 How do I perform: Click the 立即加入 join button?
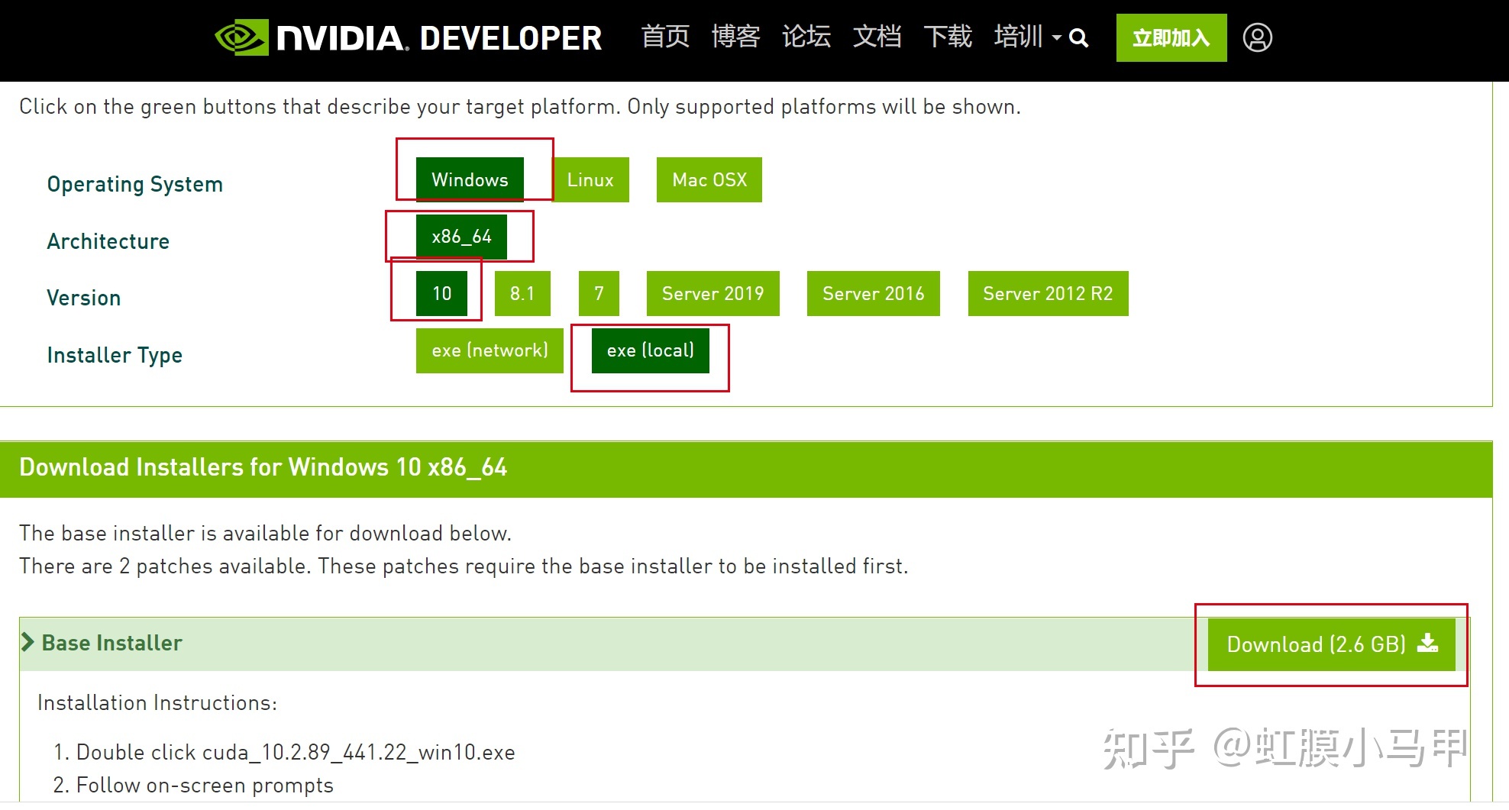1171,37
